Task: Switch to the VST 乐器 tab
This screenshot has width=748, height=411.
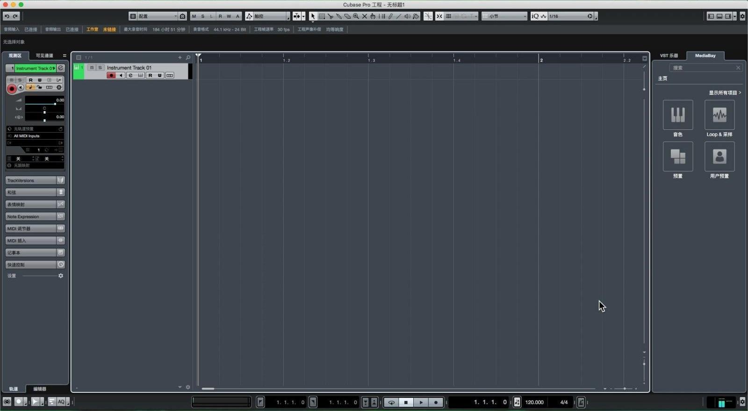Action: pos(669,56)
